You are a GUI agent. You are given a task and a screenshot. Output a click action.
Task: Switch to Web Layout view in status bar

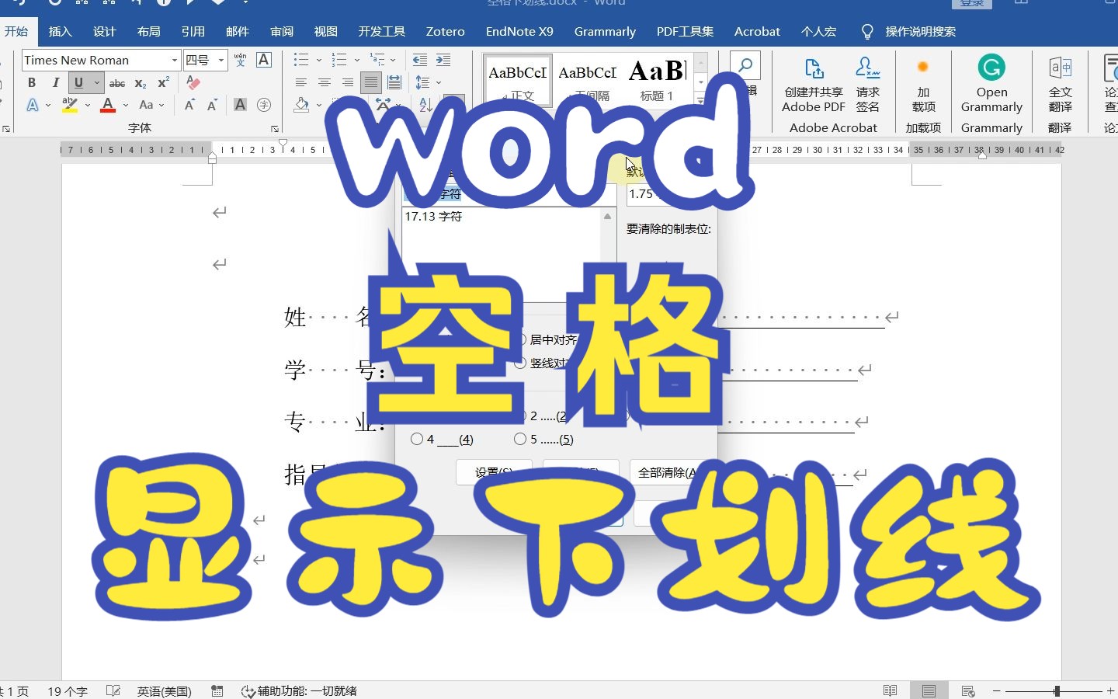[967, 690]
